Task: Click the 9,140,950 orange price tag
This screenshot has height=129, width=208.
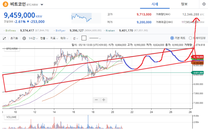Action: 197,63
